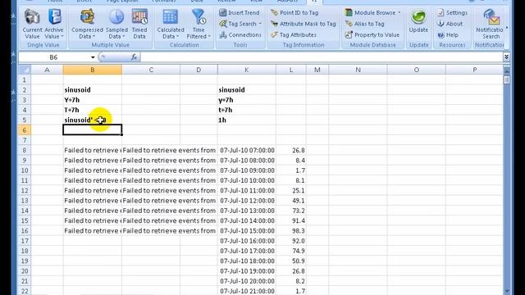
Task: Click Alias to Tag
Action: coord(364,24)
